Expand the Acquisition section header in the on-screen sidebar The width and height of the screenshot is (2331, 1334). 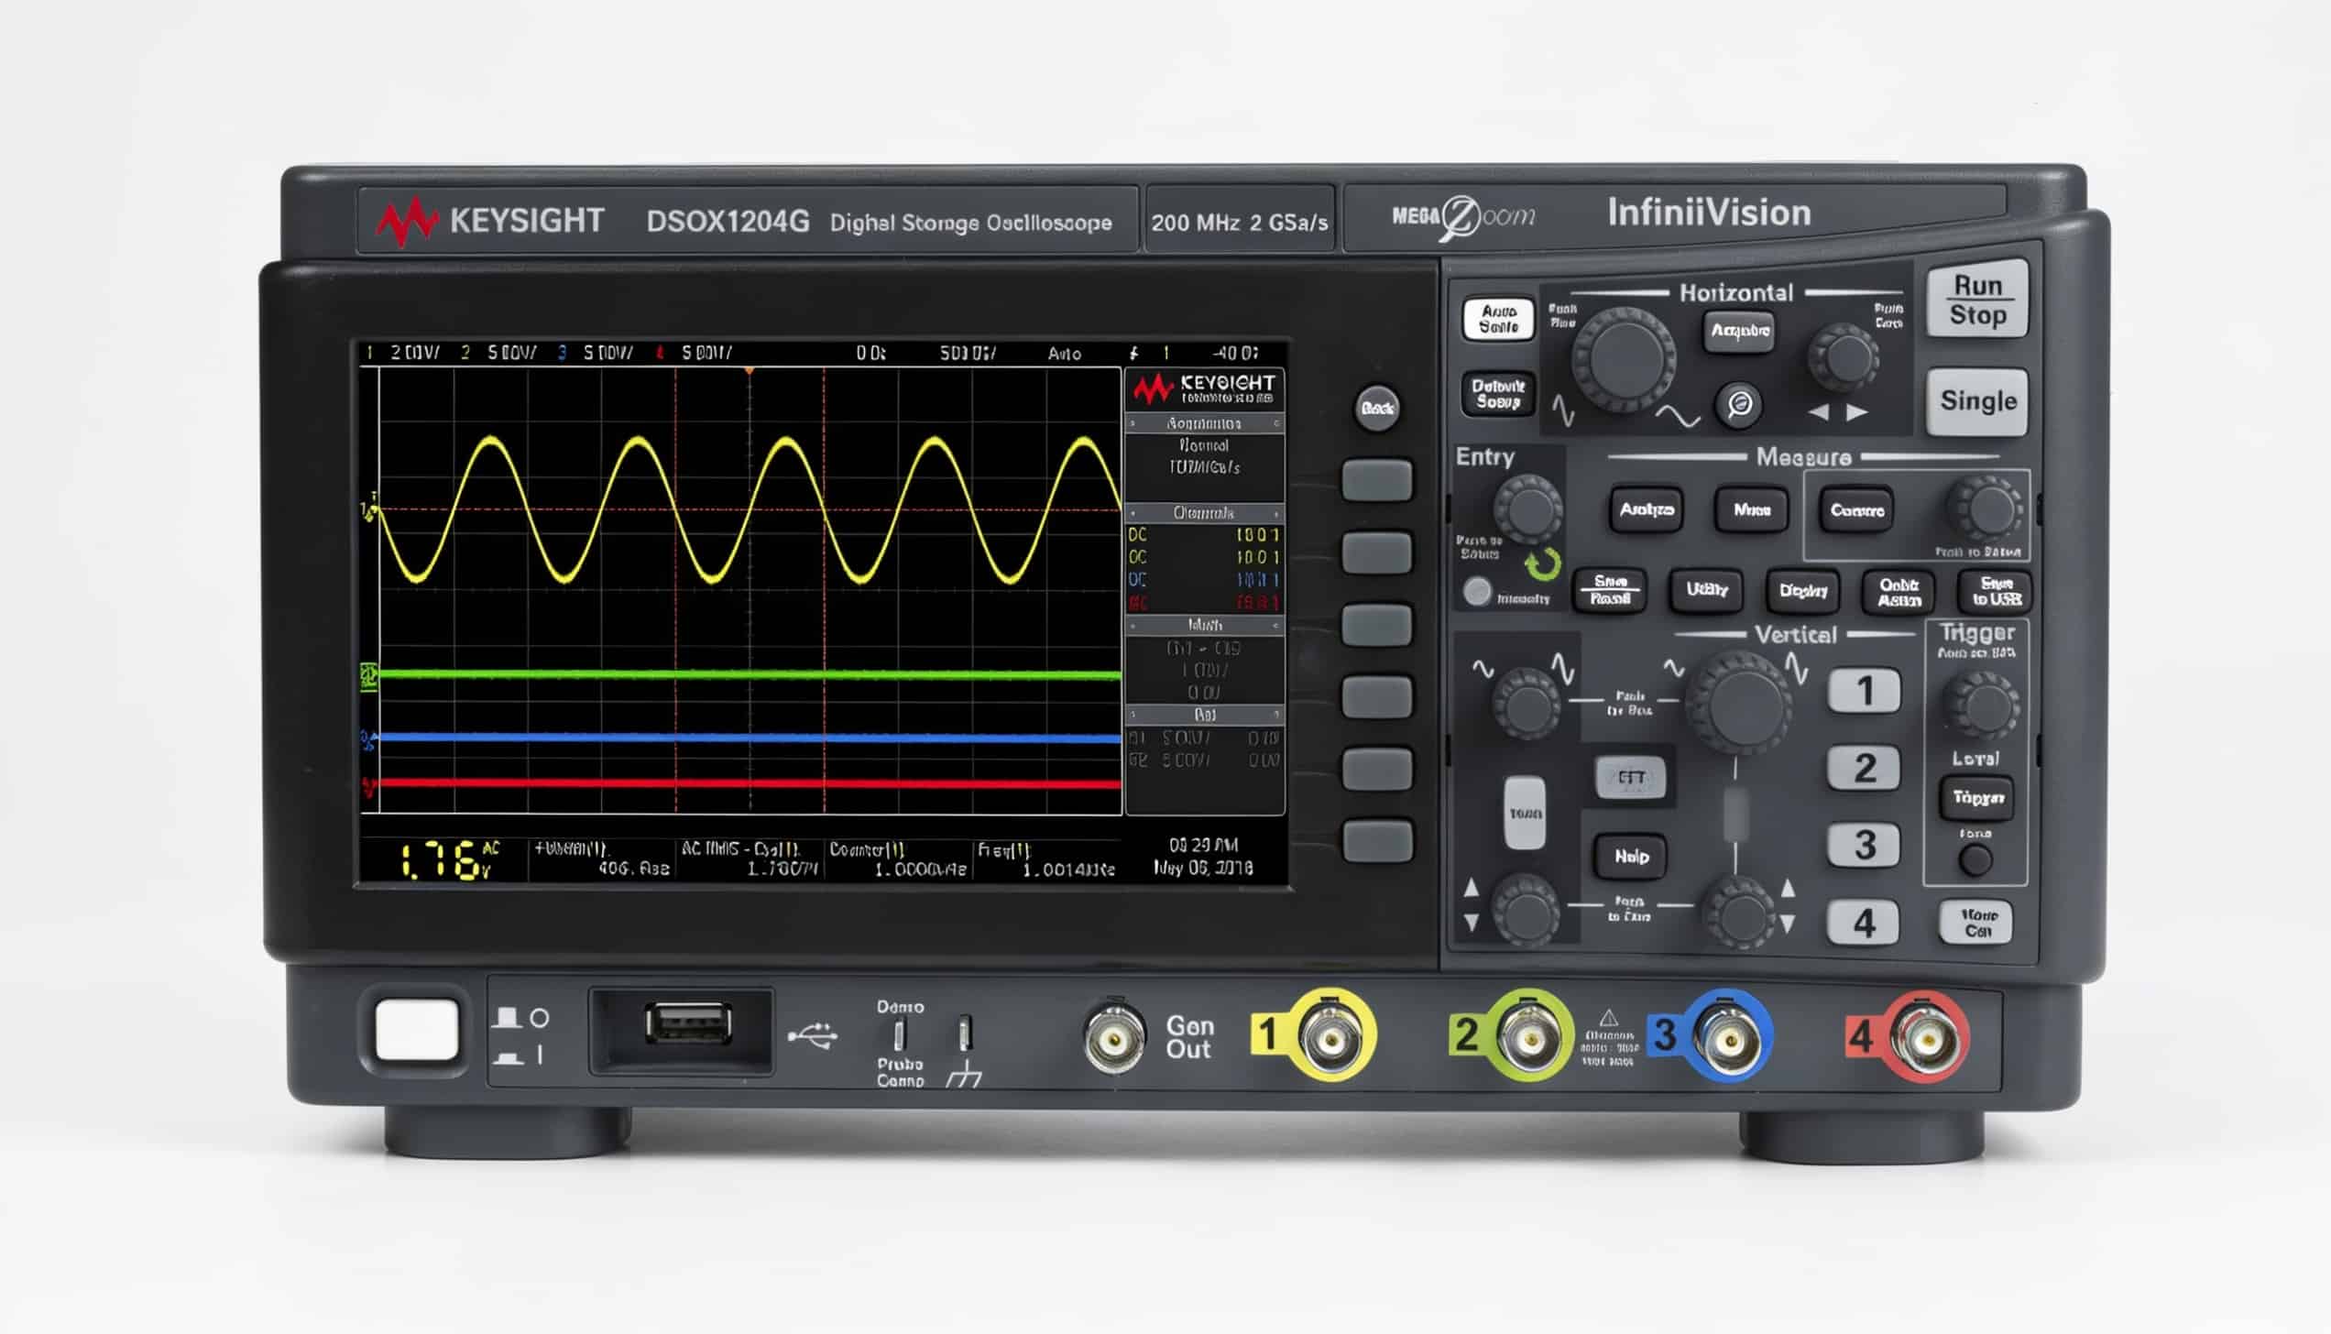(1204, 423)
